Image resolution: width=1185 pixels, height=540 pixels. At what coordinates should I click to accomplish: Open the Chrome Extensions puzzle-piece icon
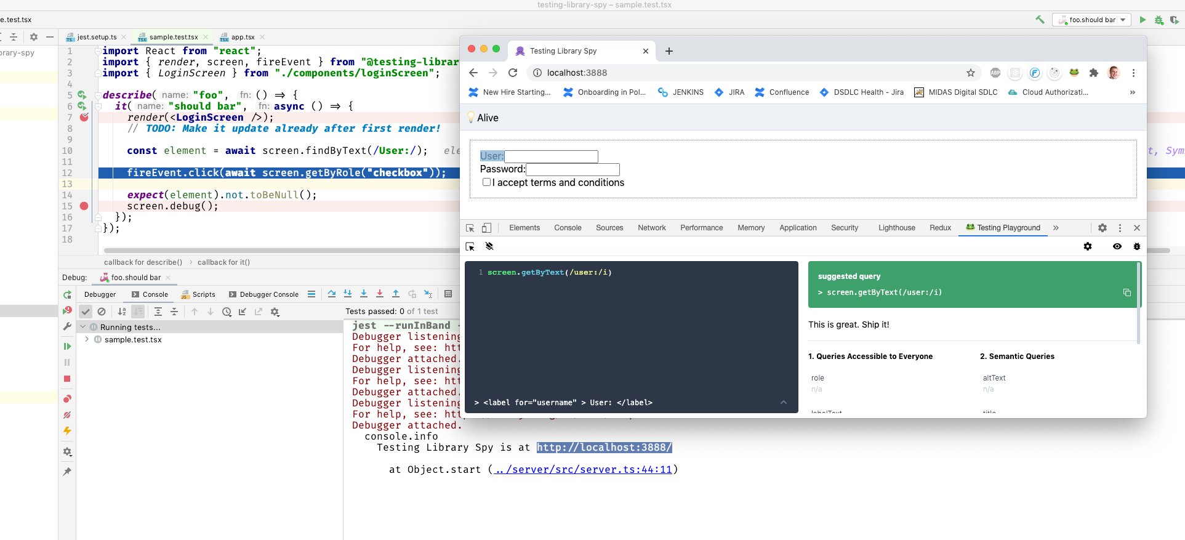tap(1094, 73)
